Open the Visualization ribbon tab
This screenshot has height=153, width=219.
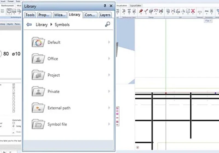point(122,5)
